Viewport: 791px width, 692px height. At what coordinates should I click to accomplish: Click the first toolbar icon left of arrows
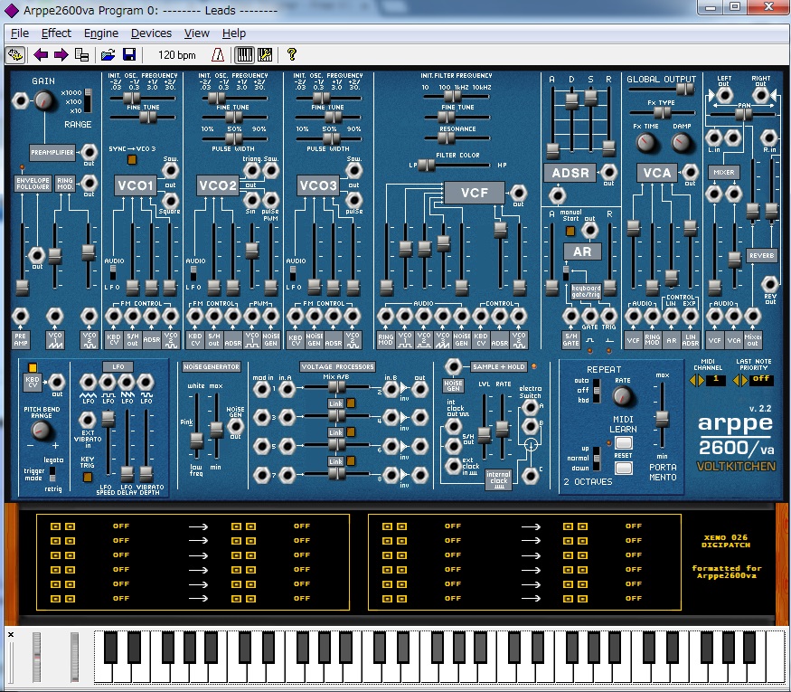(x=15, y=54)
